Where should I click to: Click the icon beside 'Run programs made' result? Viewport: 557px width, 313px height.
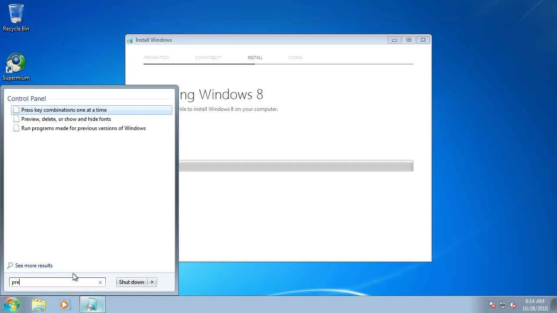pos(16,128)
